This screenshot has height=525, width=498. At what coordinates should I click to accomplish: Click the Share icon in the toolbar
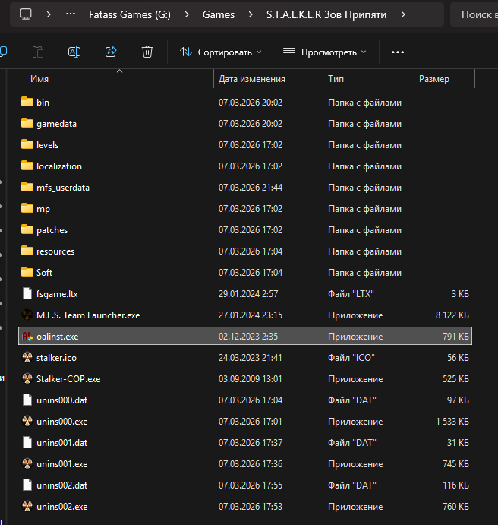pos(111,52)
